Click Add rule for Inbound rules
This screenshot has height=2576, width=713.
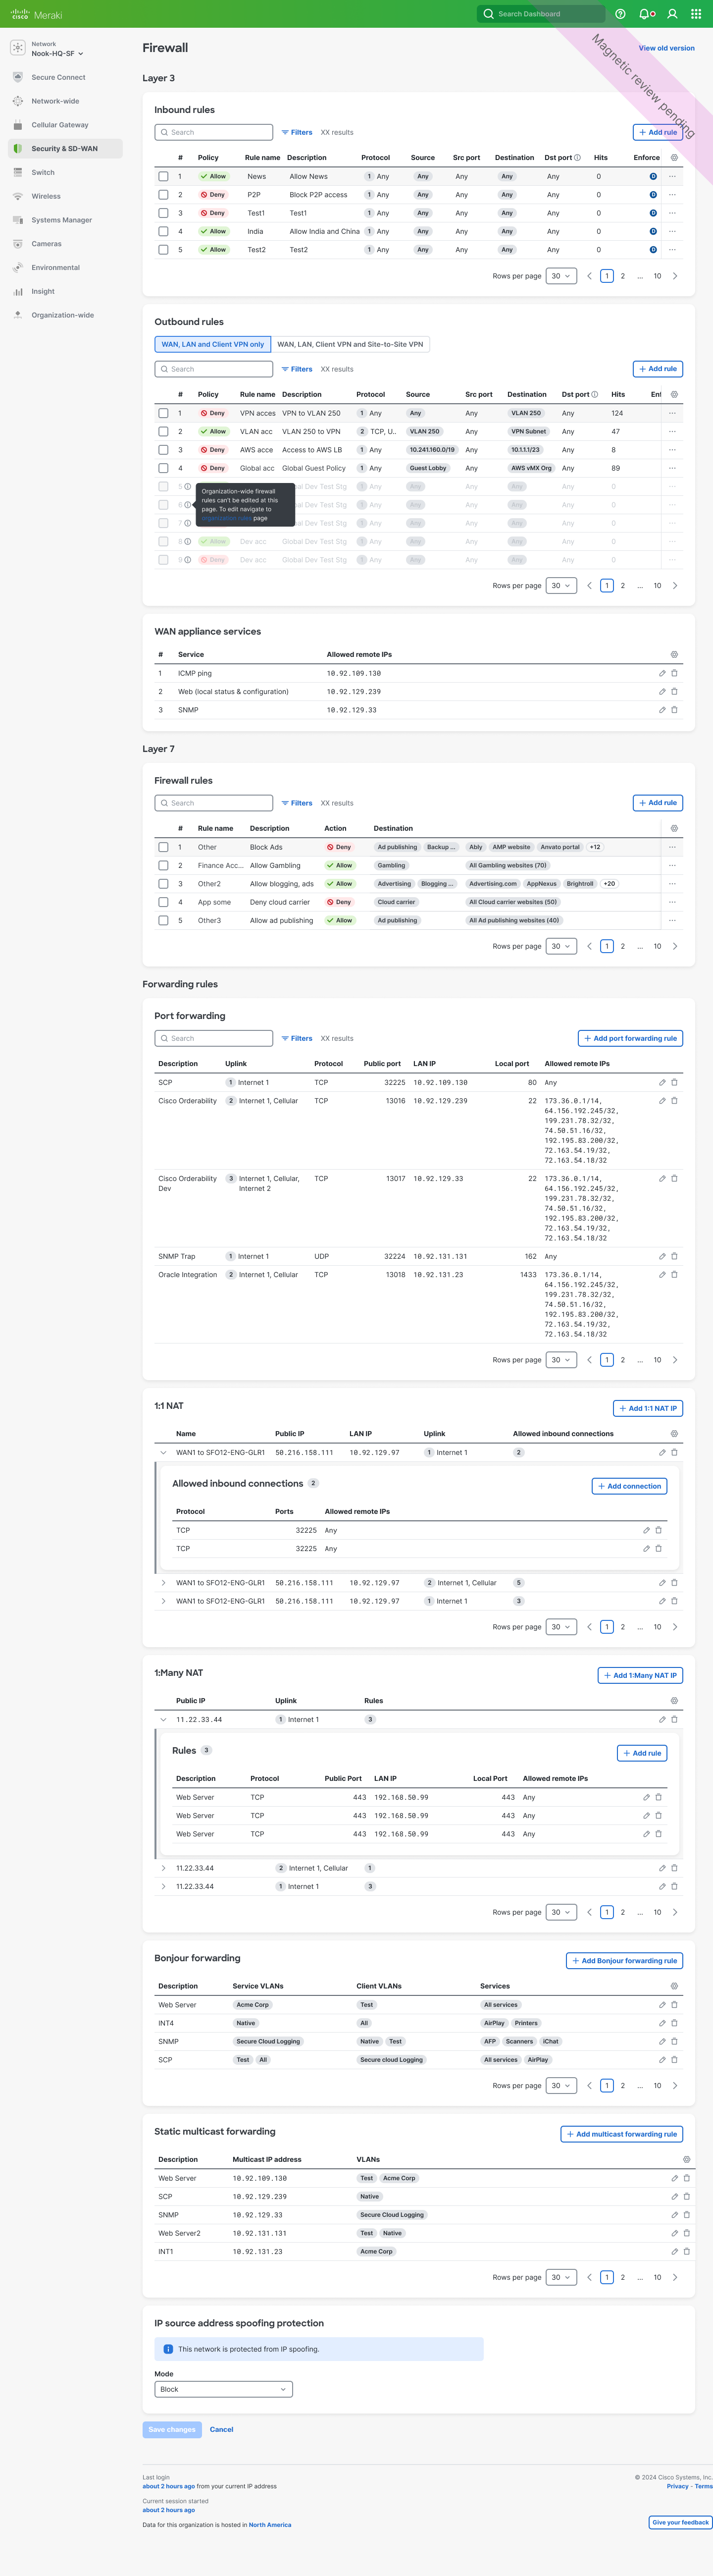click(658, 133)
